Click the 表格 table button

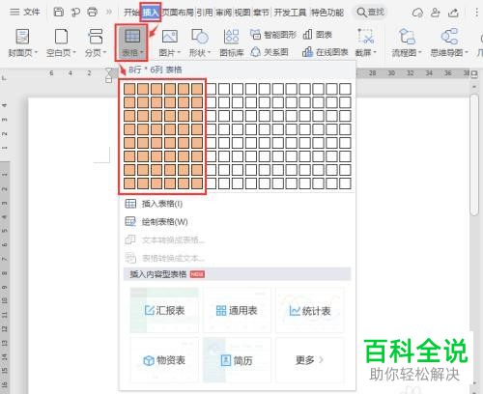(131, 42)
